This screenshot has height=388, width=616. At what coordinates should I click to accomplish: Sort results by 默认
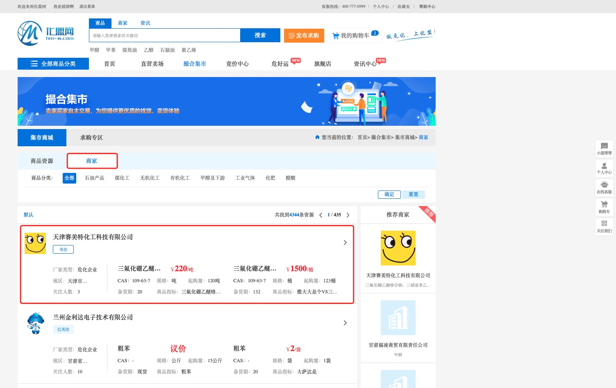[29, 215]
